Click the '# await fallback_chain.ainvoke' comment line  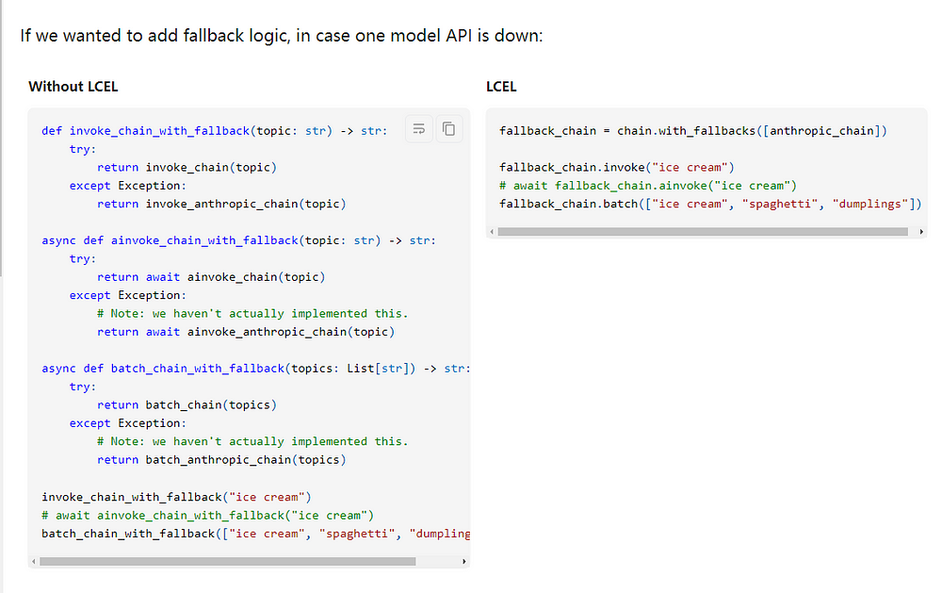coord(648,185)
